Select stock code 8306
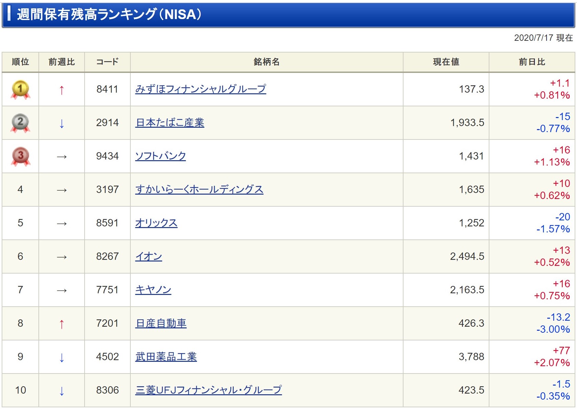This screenshot has height=416, width=577. pos(107,390)
